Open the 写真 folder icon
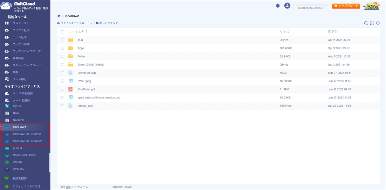This screenshot has height=190, width=386. pos(71,40)
